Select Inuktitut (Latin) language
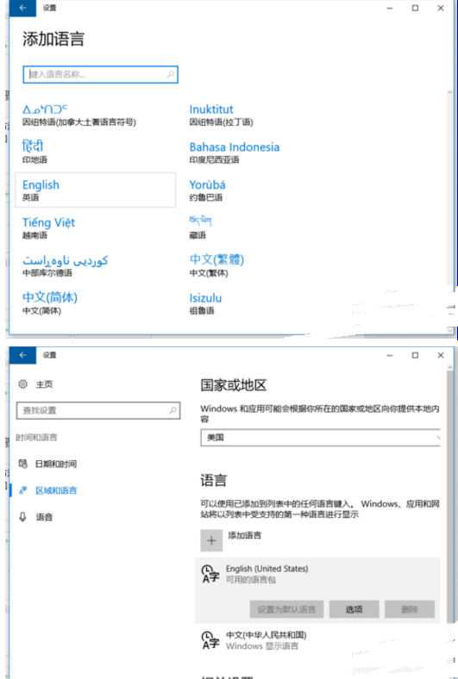 221,115
